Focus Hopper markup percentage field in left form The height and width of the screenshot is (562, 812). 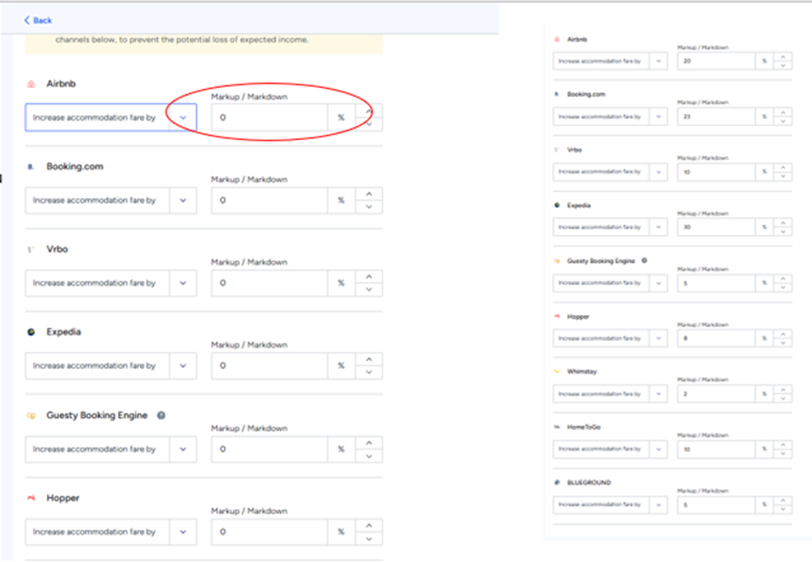click(269, 532)
